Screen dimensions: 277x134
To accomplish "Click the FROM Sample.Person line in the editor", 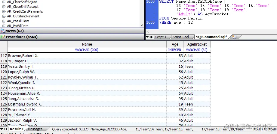I will (181, 18).
